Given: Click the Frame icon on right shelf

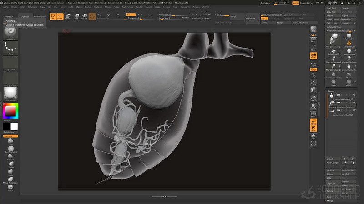Looking at the screenshot, I should [x=313, y=82].
